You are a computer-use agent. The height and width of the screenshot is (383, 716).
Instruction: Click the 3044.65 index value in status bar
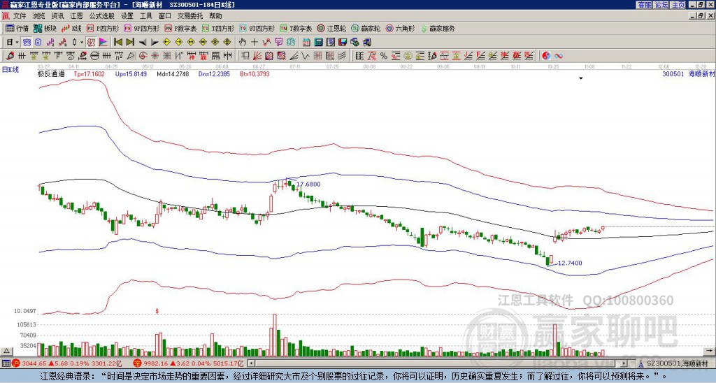34,363
